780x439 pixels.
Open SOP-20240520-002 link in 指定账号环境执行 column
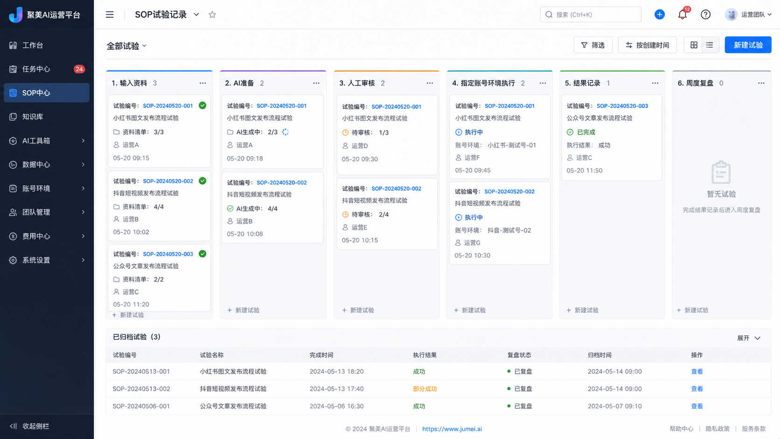coord(509,191)
